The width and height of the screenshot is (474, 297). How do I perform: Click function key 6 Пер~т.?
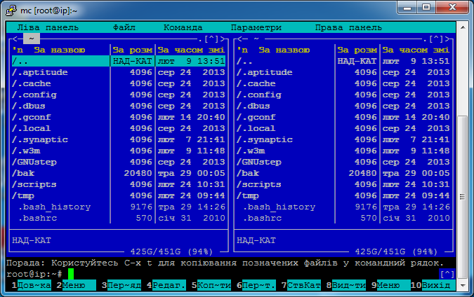pos(256,285)
